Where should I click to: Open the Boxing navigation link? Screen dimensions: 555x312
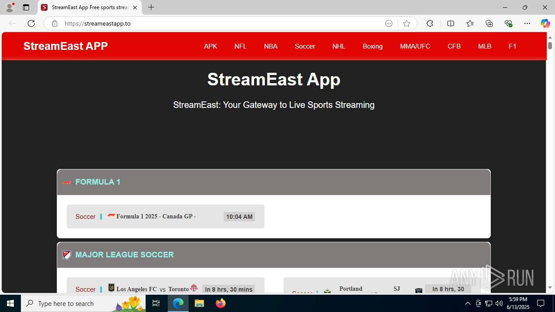[x=372, y=46]
